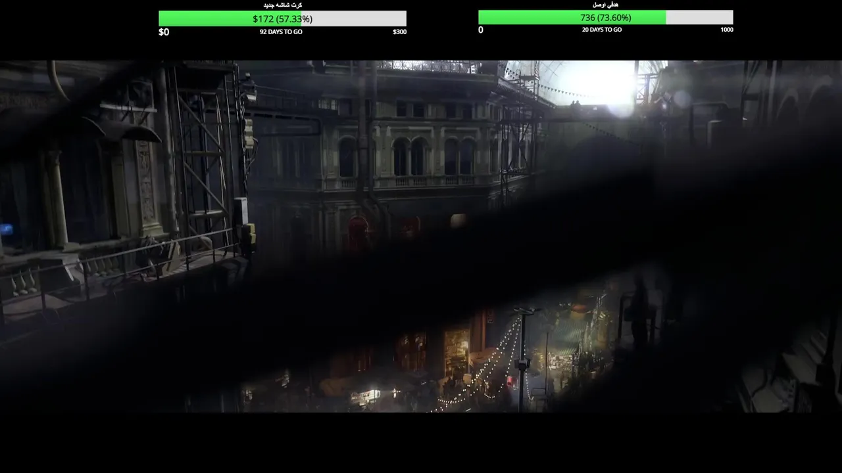Click the $172 (57.33%) donation progress bar
The width and height of the screenshot is (842, 473).
pos(282,18)
